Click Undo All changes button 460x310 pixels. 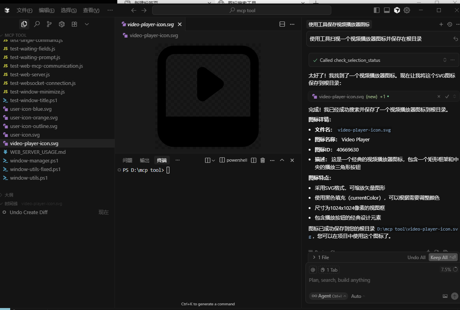[x=416, y=258]
